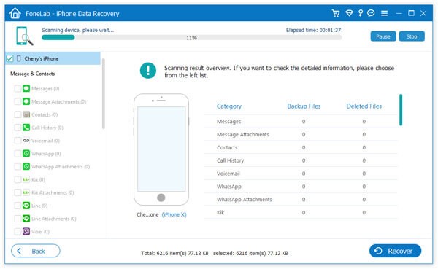Open the home icon in title bar
The image size is (438, 269).
point(15,13)
